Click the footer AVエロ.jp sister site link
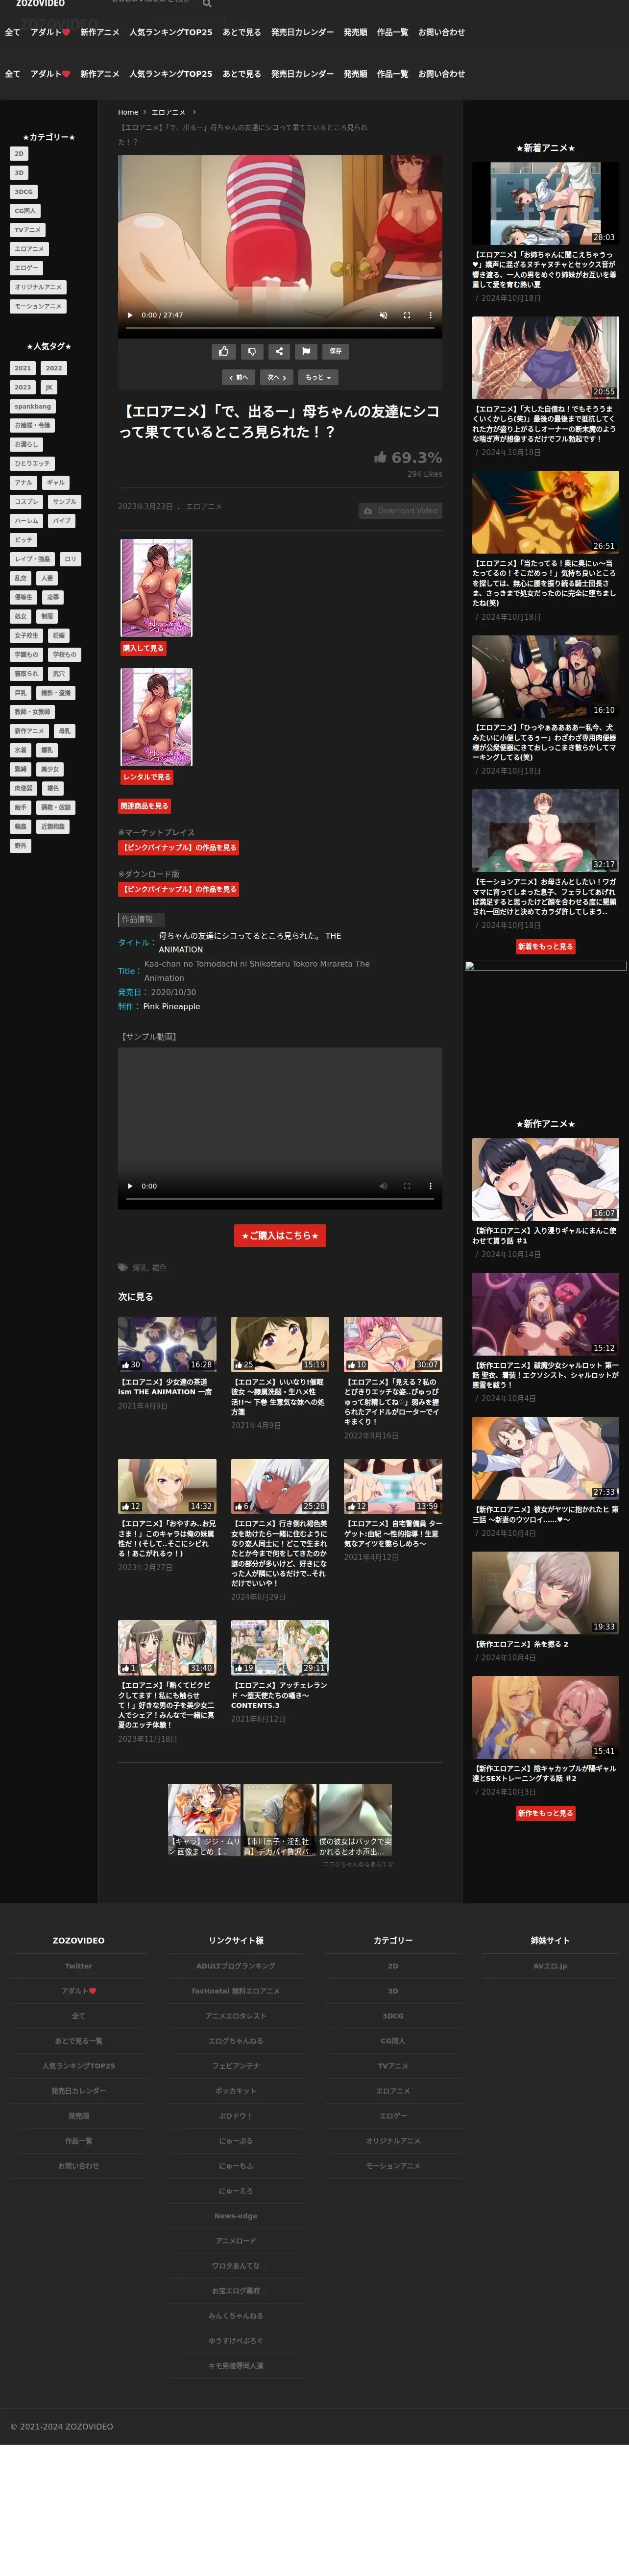Screen dimensions: 629x2576 (550, 1966)
